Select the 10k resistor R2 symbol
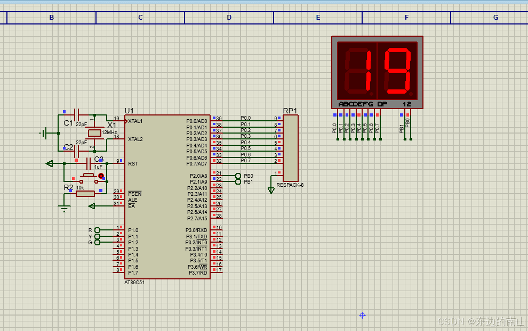This screenshot has height=331, width=528. point(85,194)
